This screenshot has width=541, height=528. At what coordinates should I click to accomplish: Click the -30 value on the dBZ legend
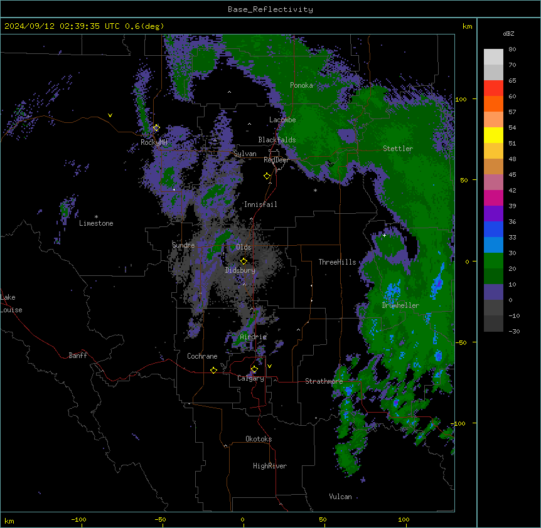click(x=514, y=331)
